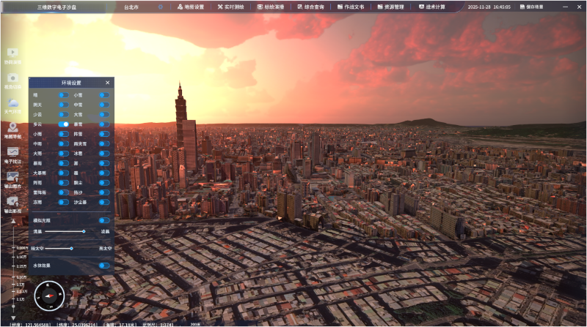Click the 经度 longitude status readout

(x=30, y=324)
